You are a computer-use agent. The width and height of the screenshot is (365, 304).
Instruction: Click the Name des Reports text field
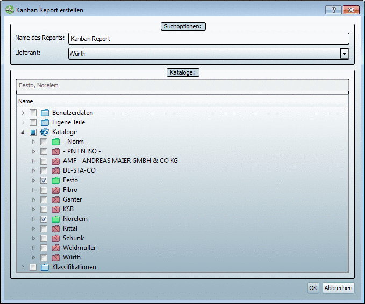(x=209, y=39)
